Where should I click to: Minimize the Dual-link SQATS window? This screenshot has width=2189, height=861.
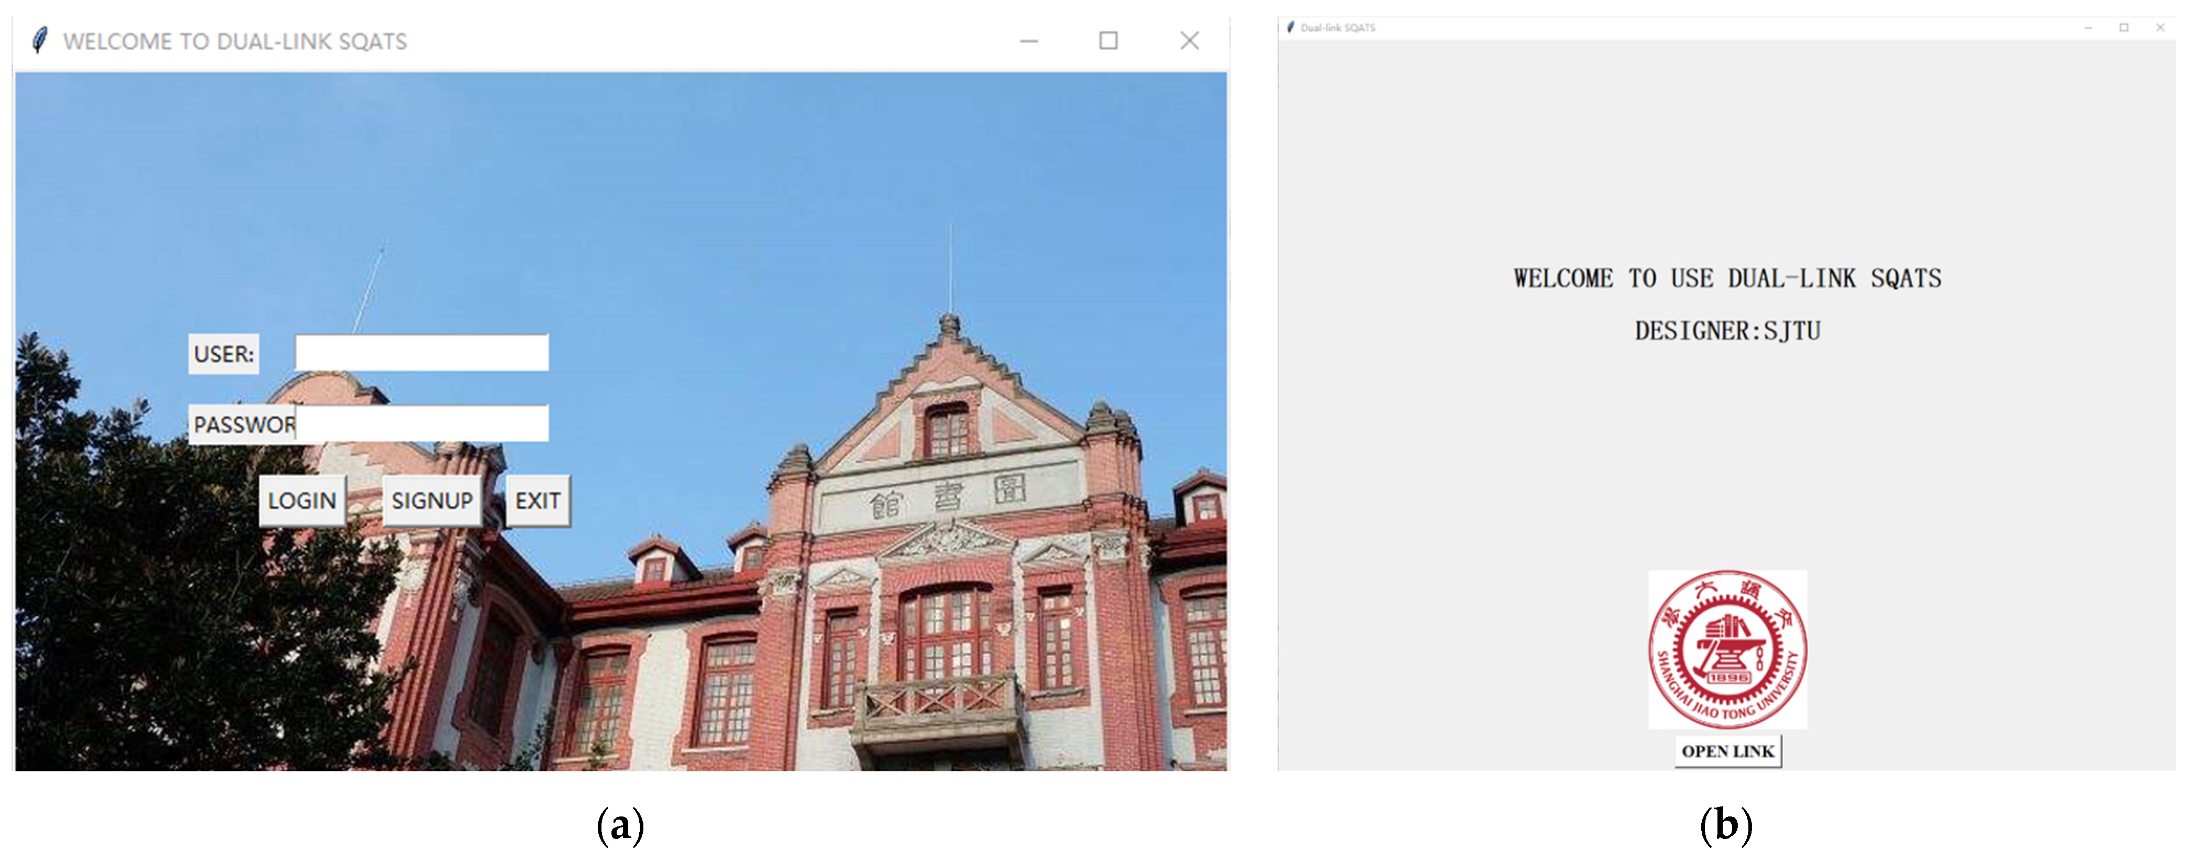pos(2088,27)
